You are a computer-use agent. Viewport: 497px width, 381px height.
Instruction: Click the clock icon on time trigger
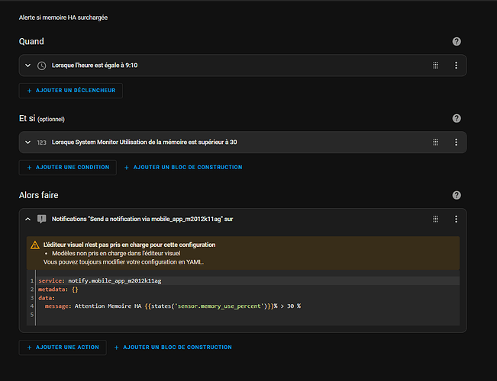[x=41, y=66]
